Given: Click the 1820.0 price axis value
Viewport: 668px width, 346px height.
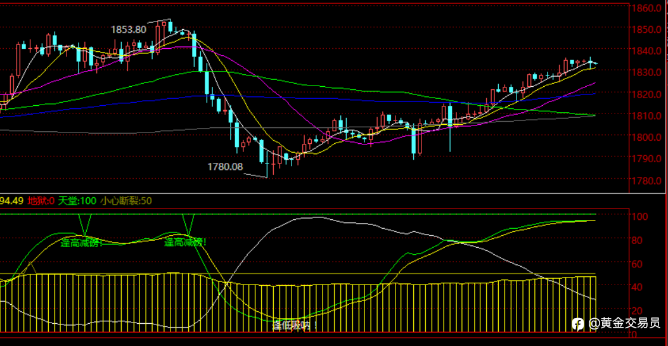Looking at the screenshot, I should point(647,94).
